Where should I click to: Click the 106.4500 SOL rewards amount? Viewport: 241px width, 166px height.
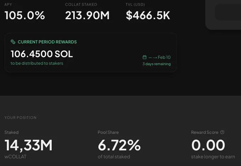click(x=42, y=54)
